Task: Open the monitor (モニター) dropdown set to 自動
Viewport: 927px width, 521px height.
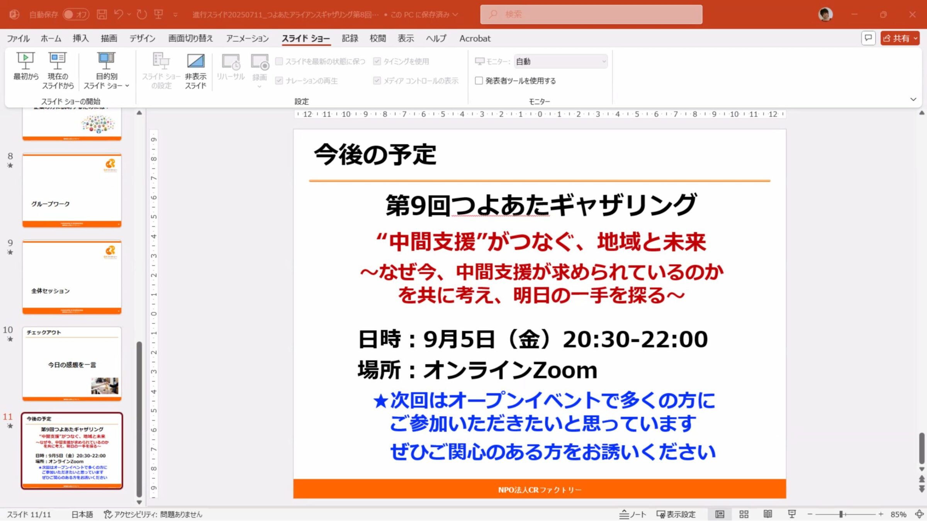Action: click(560, 61)
